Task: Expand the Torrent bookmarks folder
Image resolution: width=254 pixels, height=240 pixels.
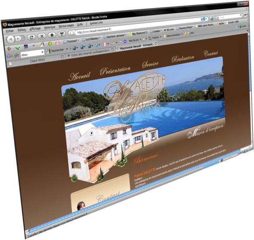Action: (71, 41)
